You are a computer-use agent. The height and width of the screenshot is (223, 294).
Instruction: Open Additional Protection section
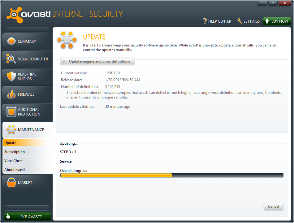(x=28, y=112)
